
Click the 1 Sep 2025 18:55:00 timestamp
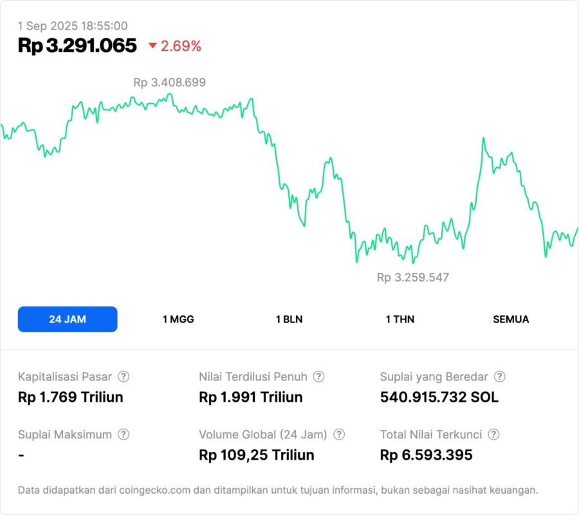tap(73, 26)
